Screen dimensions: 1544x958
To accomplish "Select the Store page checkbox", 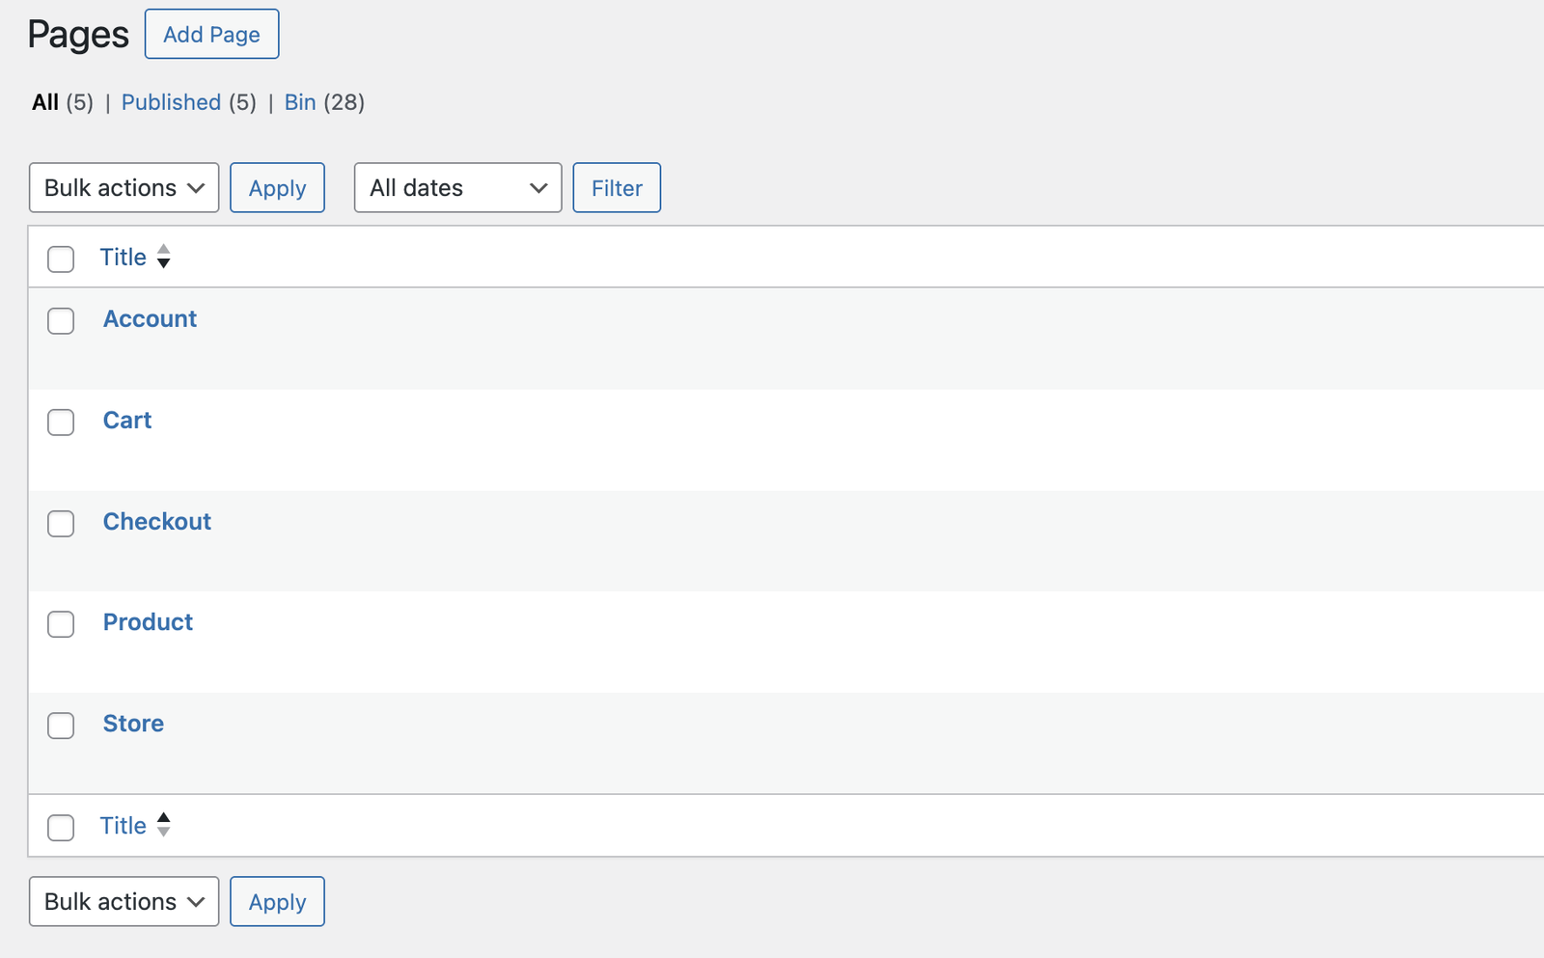I will point(61,725).
